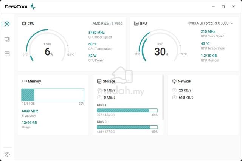Click the 88% Disk 2 percentage

click(x=155, y=132)
